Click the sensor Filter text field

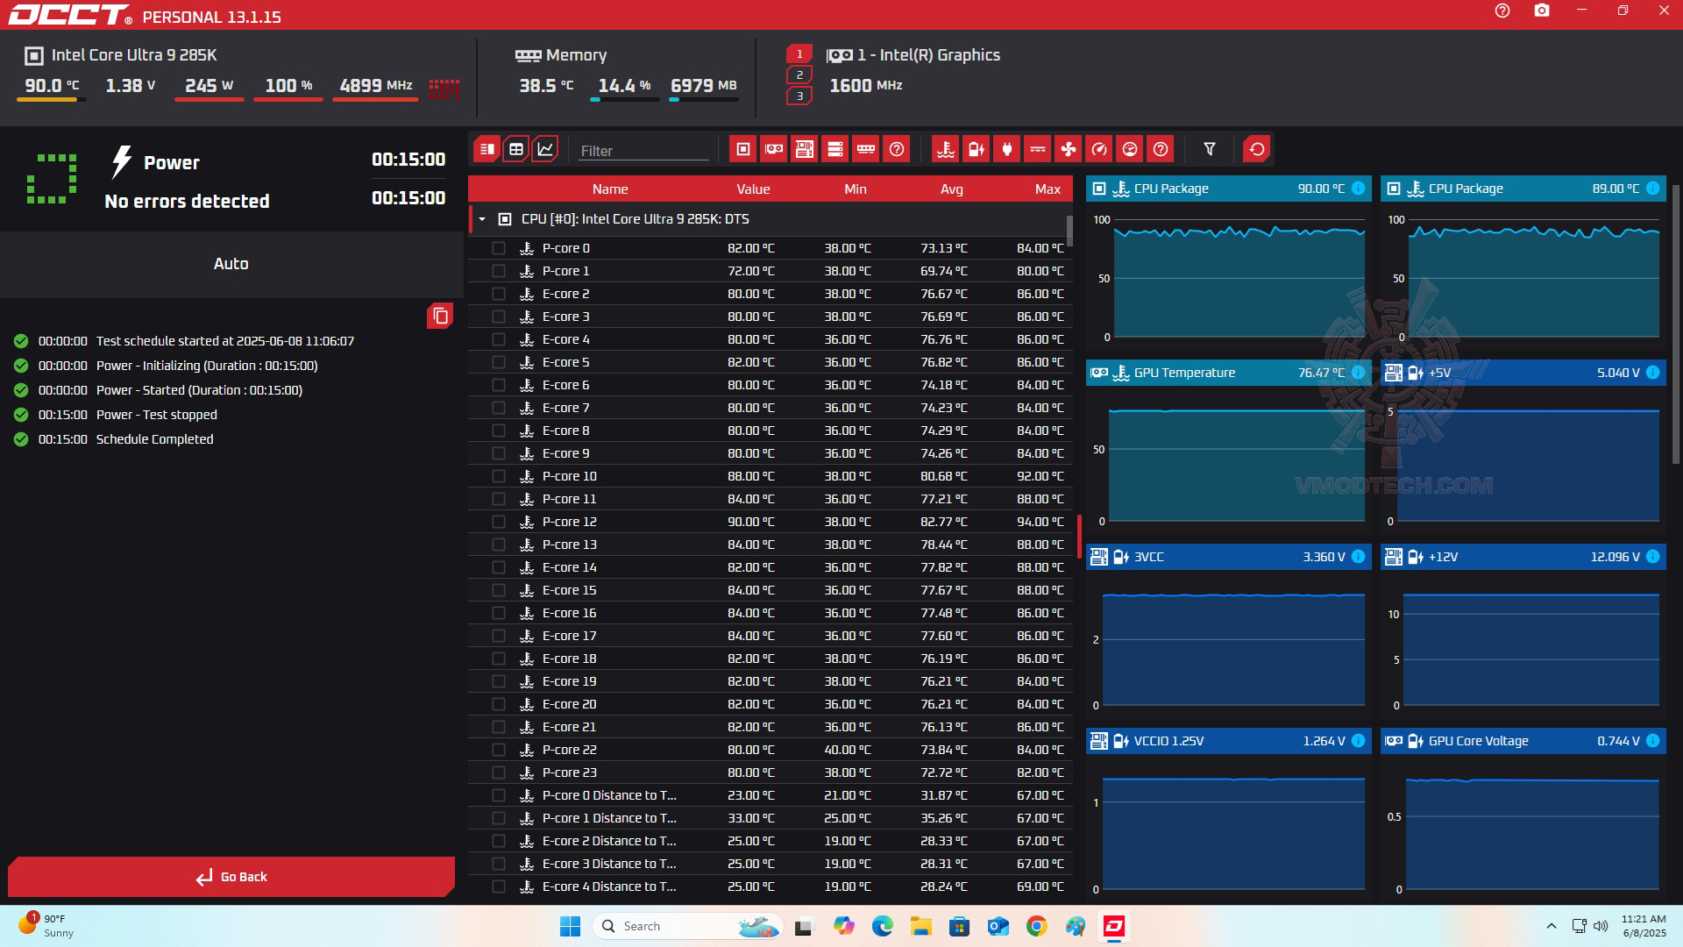coord(643,151)
